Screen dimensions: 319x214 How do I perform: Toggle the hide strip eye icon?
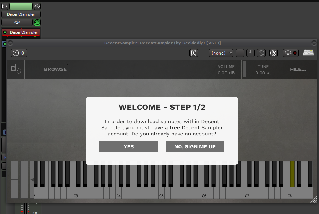37,6
